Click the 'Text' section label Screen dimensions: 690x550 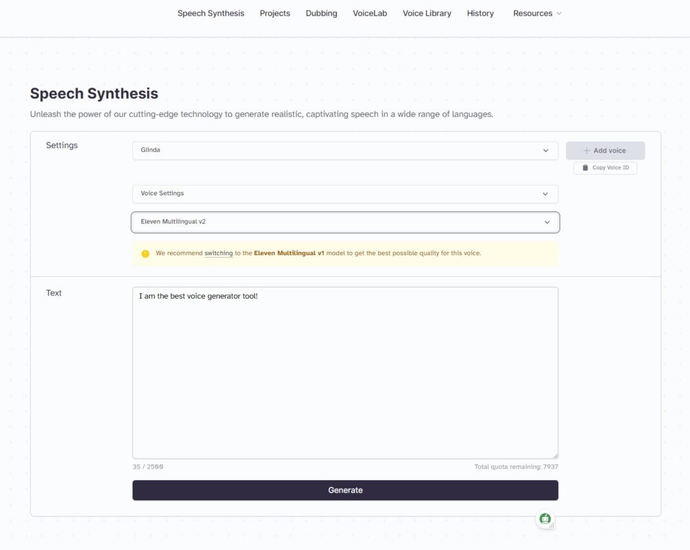pyautogui.click(x=54, y=293)
